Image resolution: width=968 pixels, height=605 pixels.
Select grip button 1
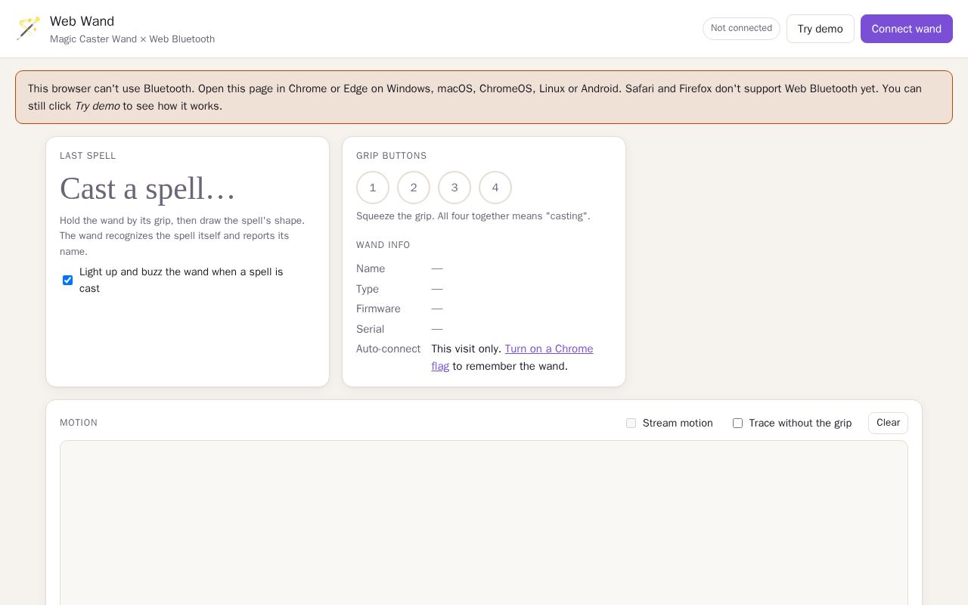[373, 188]
